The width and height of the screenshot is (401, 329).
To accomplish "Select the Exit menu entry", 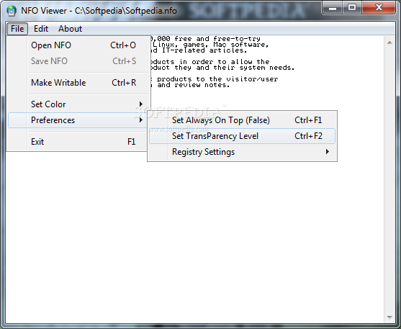I will pos(78,142).
